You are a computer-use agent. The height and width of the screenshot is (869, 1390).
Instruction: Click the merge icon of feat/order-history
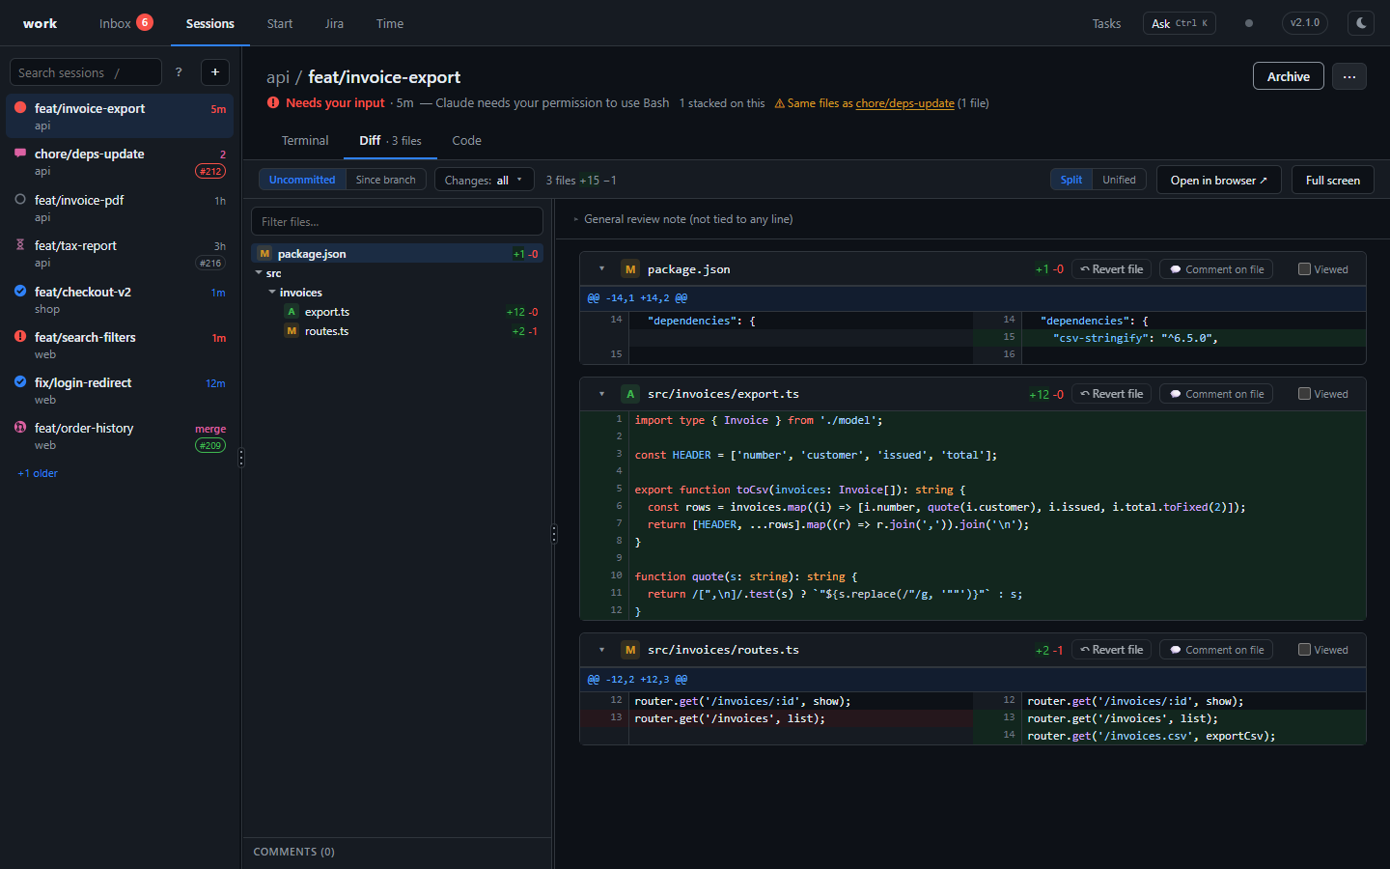[x=20, y=428]
